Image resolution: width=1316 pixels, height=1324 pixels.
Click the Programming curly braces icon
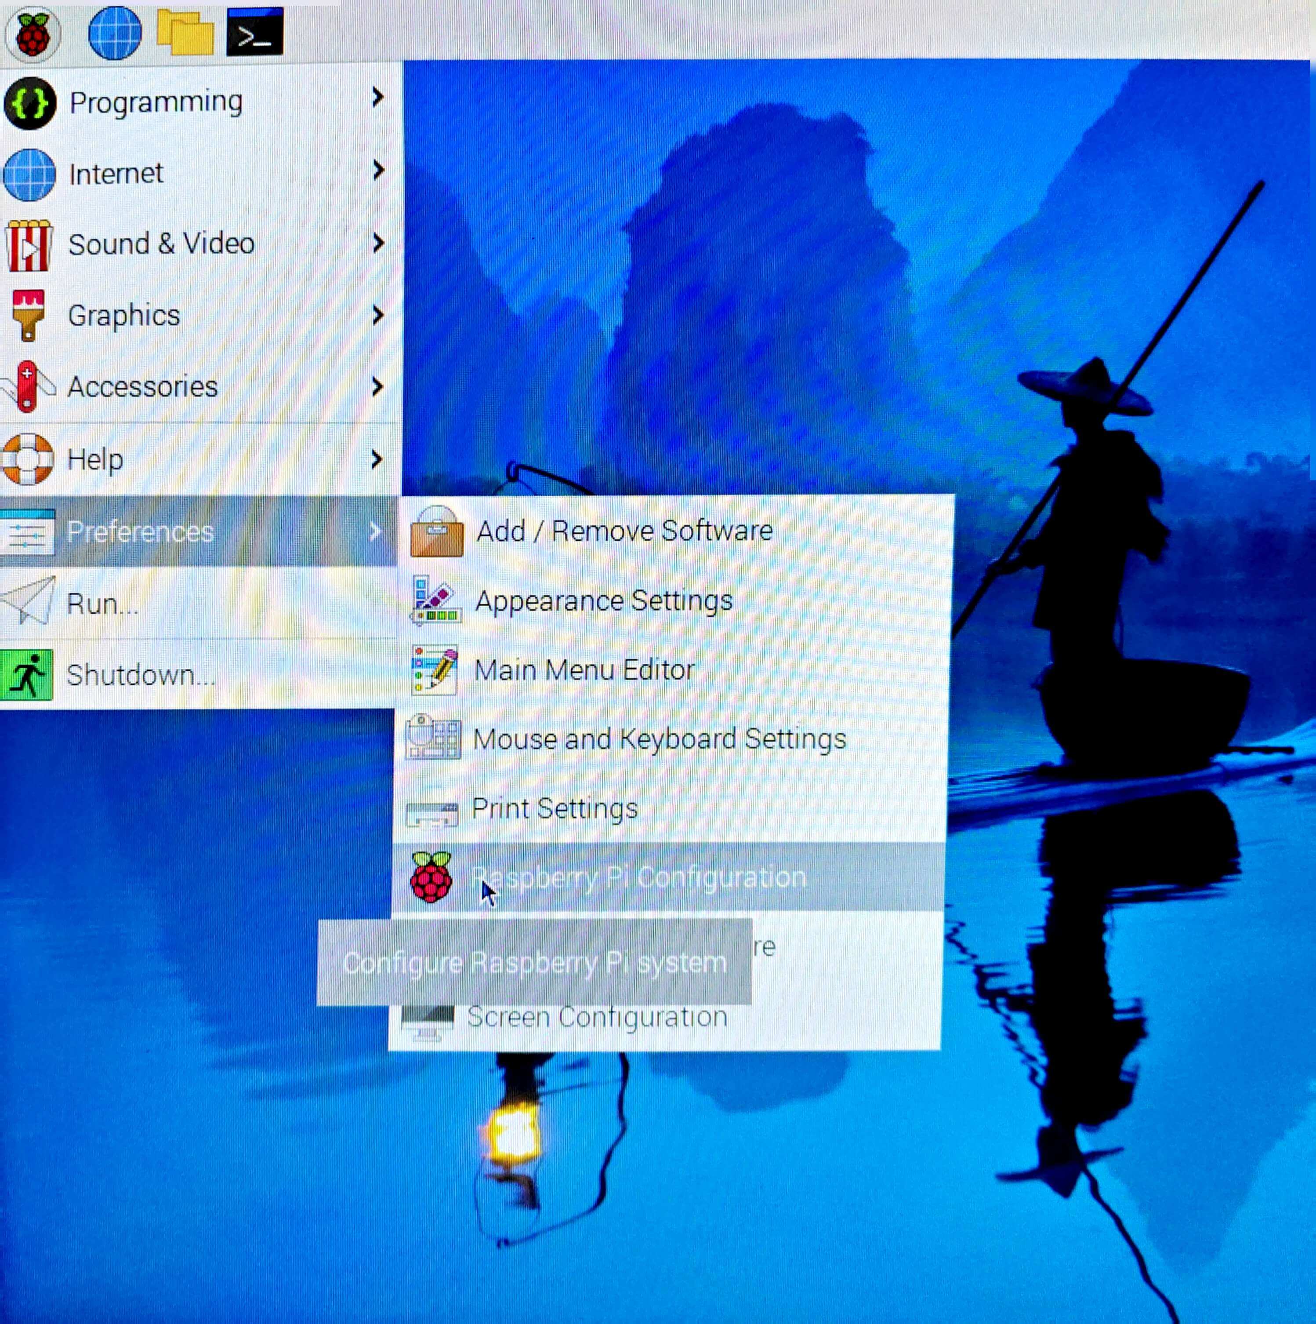(29, 103)
